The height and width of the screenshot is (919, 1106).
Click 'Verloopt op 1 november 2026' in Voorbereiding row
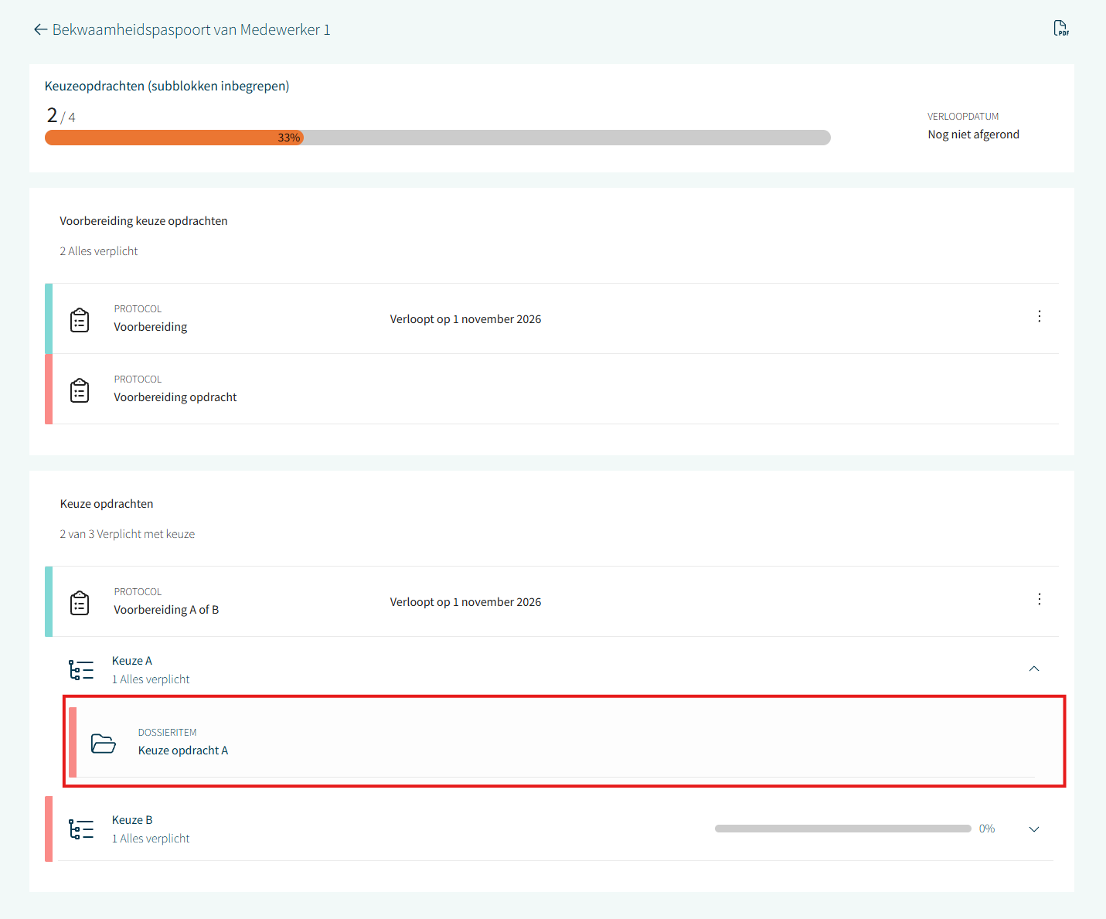click(465, 319)
